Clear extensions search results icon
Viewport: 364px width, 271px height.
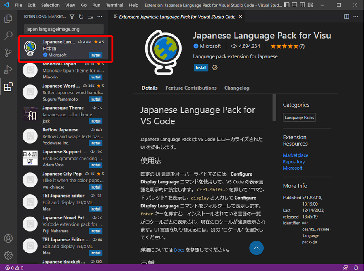[x=90, y=17]
